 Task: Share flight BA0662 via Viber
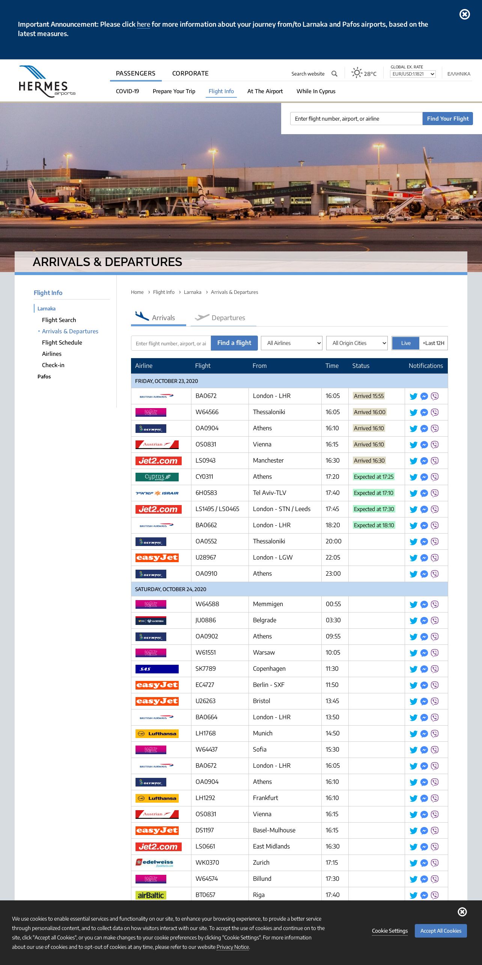coord(435,525)
